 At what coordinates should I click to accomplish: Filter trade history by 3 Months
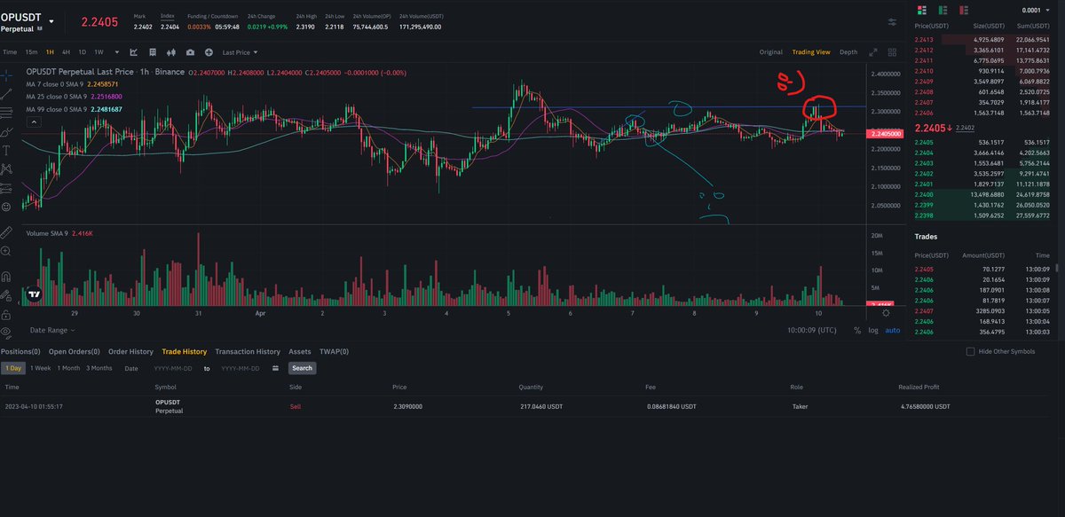pos(99,368)
